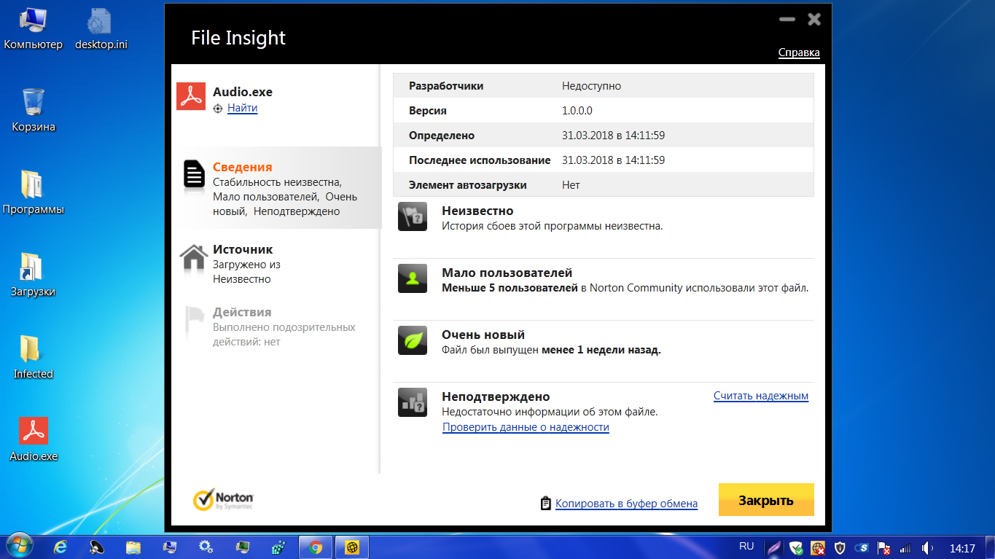Click the Неизвестно heading in details pane
Screen dimensions: 995x559
[477, 211]
